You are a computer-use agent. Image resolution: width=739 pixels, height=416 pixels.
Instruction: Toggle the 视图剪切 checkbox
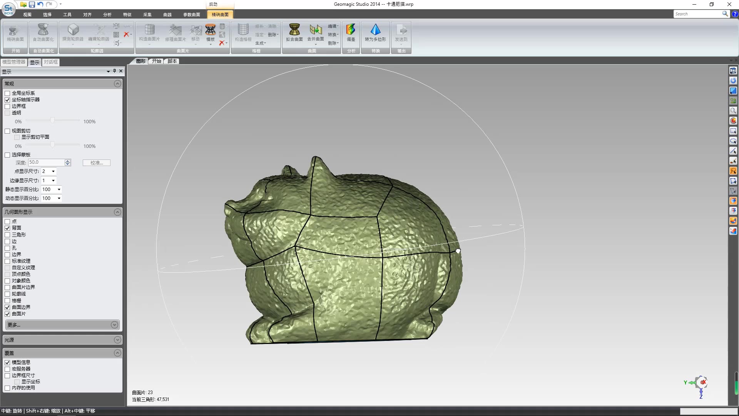7,131
